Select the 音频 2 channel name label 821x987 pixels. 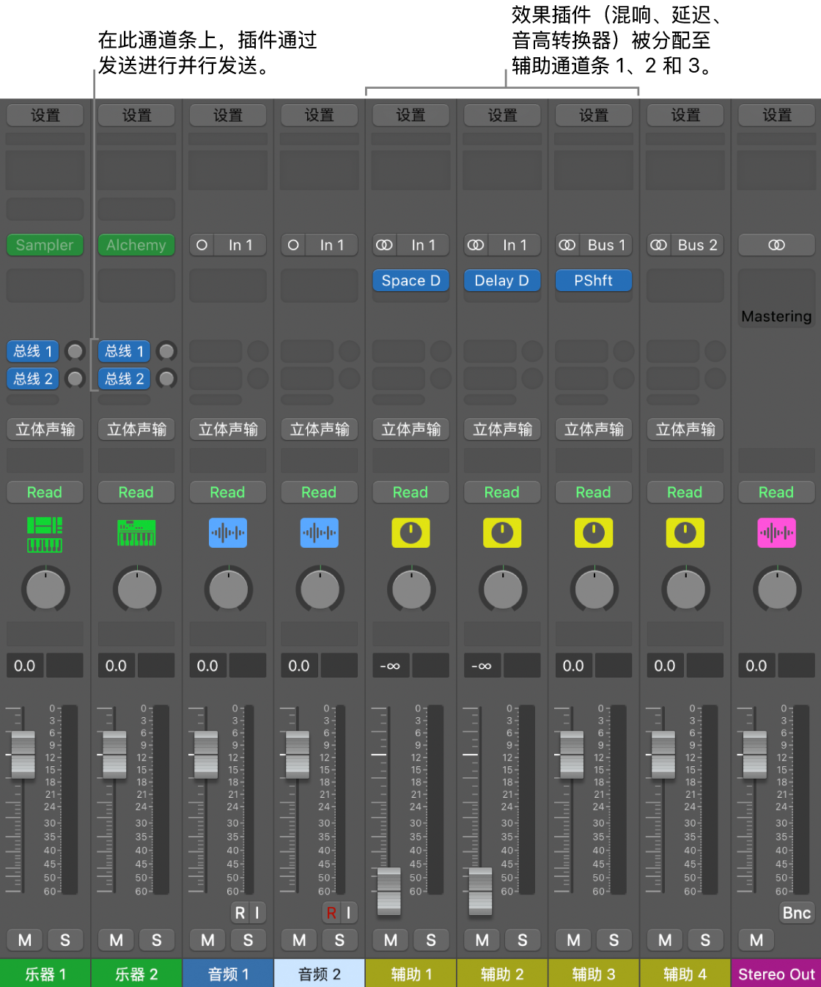pyautogui.click(x=320, y=973)
